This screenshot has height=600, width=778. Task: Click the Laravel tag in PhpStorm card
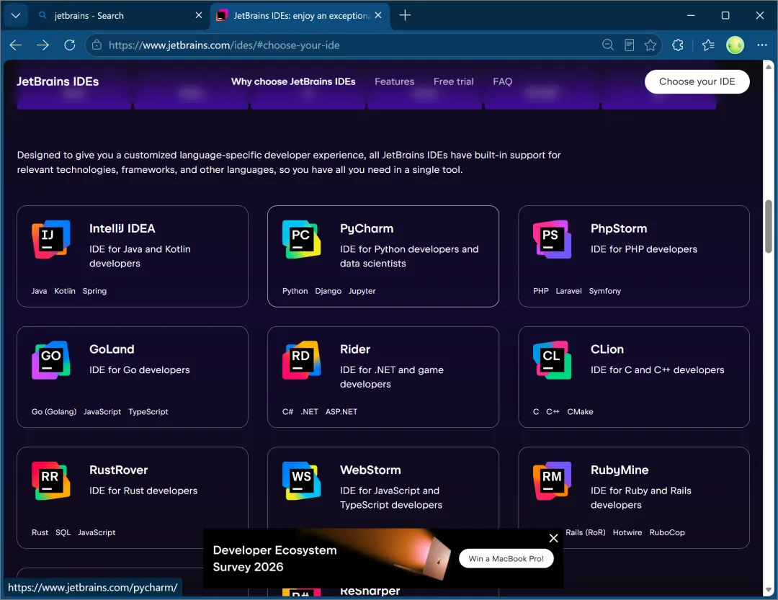click(568, 291)
